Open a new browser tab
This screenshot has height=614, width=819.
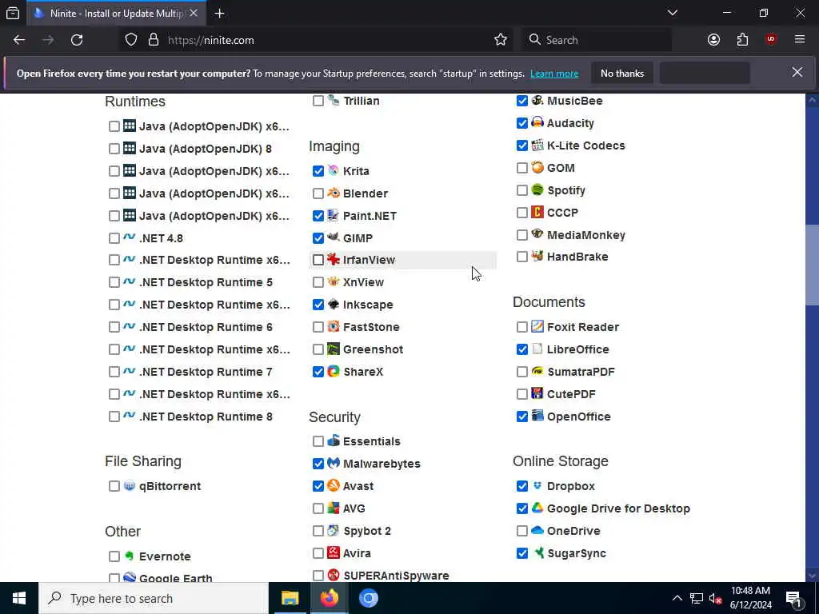(219, 14)
